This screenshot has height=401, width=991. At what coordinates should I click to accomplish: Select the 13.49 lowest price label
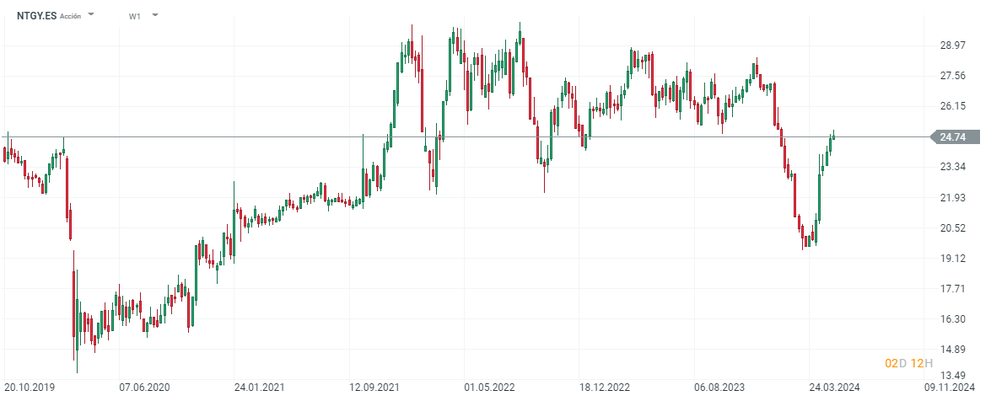pos(951,375)
